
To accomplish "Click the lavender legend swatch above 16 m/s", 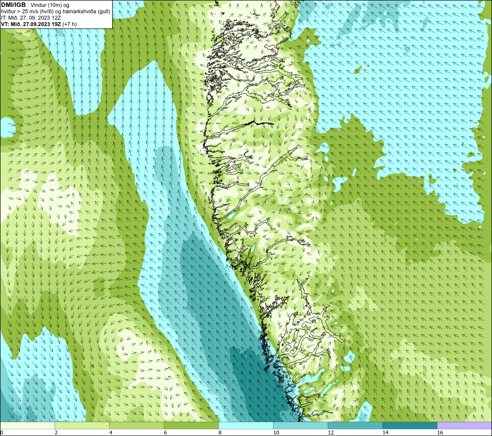I will tap(464, 425).
